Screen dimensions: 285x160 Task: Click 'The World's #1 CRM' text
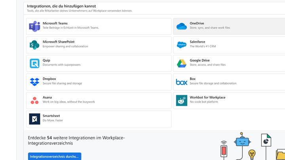(203, 46)
